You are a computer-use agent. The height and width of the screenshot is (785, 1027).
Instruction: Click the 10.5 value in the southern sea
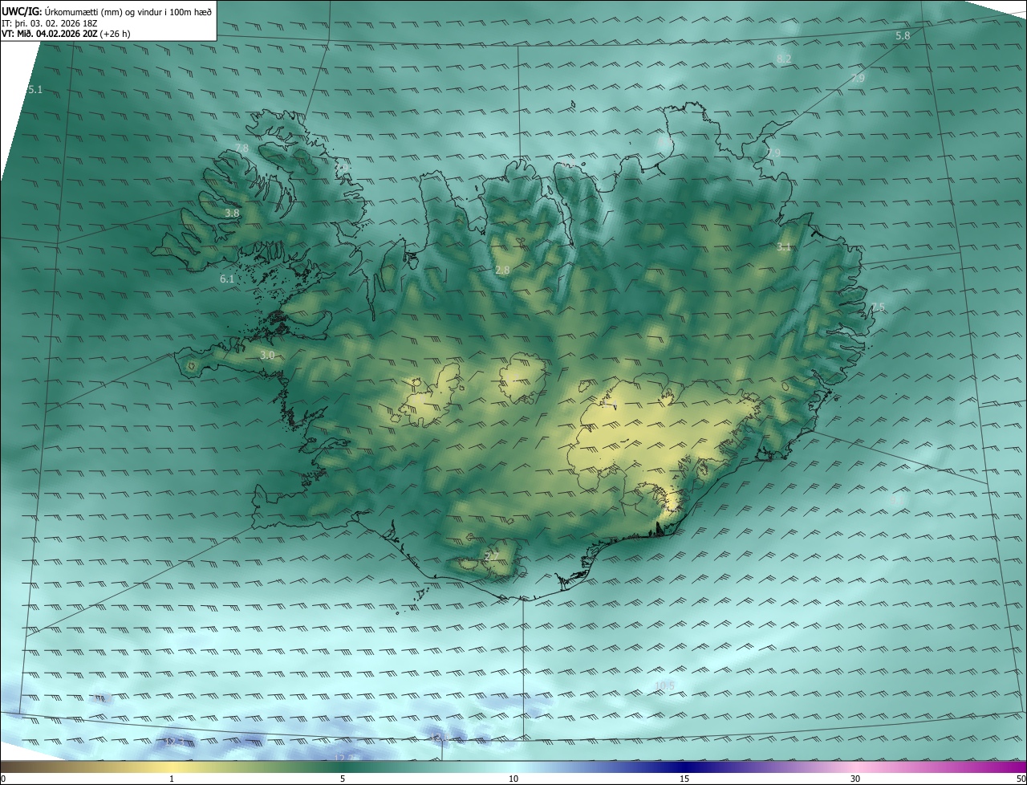pyautogui.click(x=664, y=685)
